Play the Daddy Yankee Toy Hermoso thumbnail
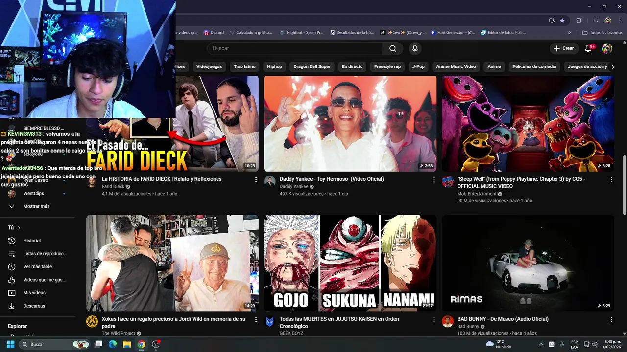This screenshot has height=352, width=627. pos(350,124)
